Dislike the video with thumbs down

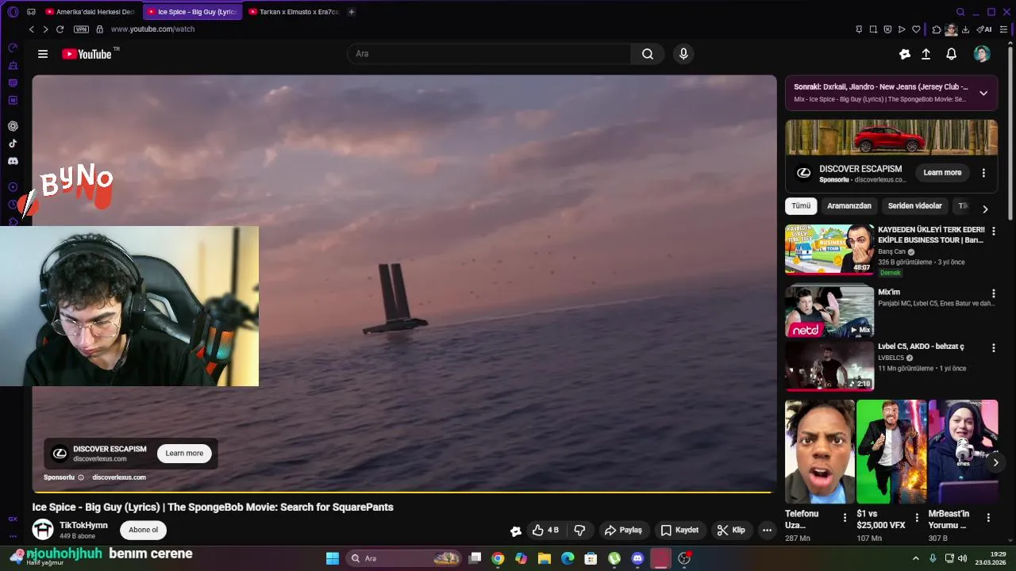pyautogui.click(x=579, y=530)
